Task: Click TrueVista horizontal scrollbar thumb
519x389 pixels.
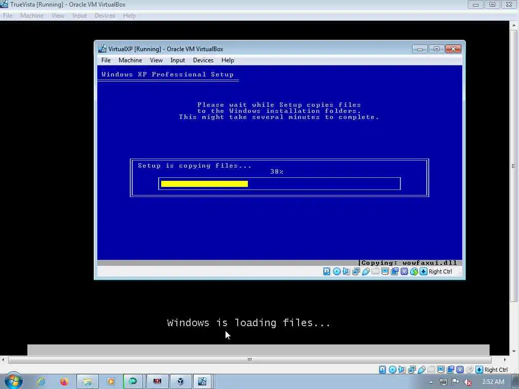Action: pos(249,360)
